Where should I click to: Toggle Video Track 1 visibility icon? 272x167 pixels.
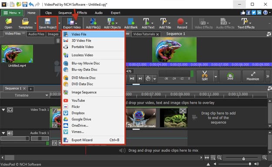pyautogui.click(x=10, y=110)
